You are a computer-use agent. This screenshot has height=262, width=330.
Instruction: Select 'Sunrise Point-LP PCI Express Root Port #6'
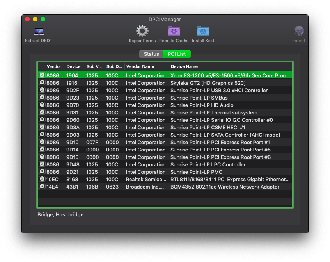pyautogui.click(x=220, y=157)
